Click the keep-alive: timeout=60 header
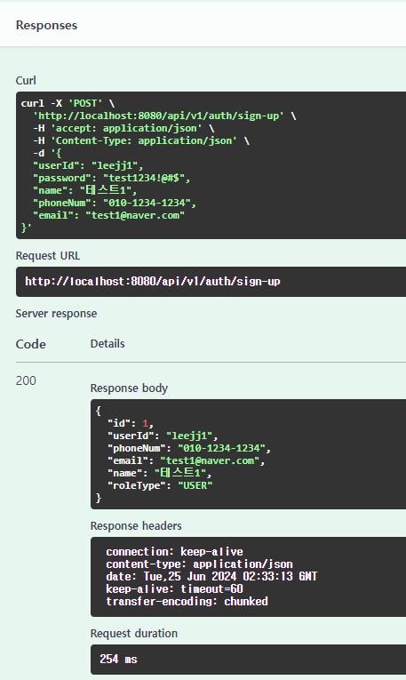This screenshot has width=406, height=680. point(174,589)
